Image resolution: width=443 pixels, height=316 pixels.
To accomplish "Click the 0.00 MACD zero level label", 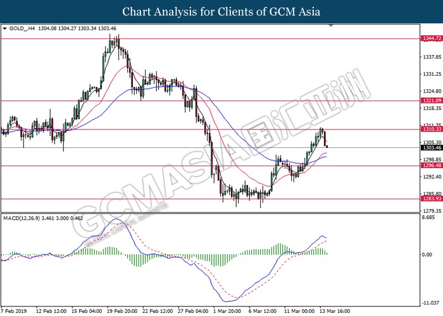I will click(x=427, y=255).
